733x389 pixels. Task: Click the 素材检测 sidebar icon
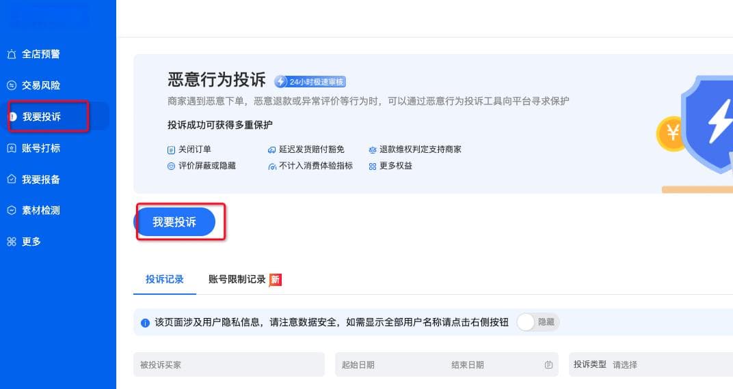point(12,210)
